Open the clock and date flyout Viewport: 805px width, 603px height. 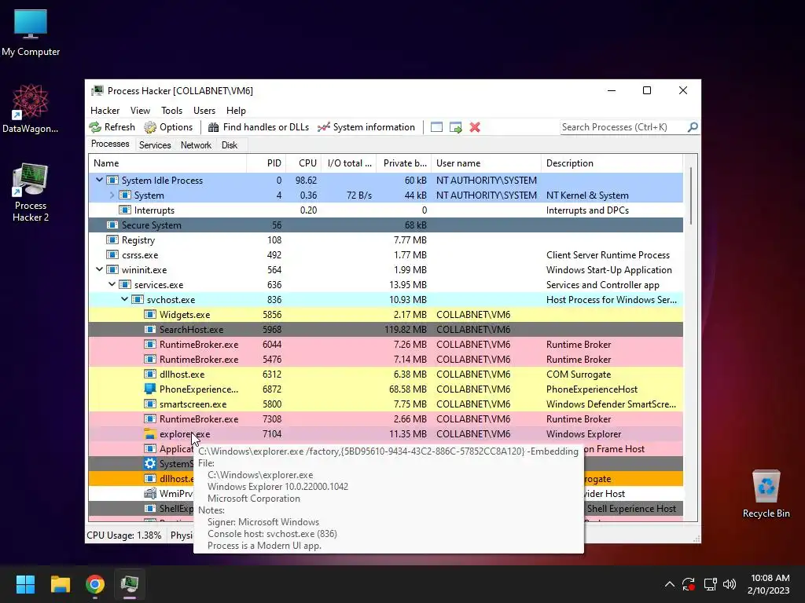(x=769, y=584)
